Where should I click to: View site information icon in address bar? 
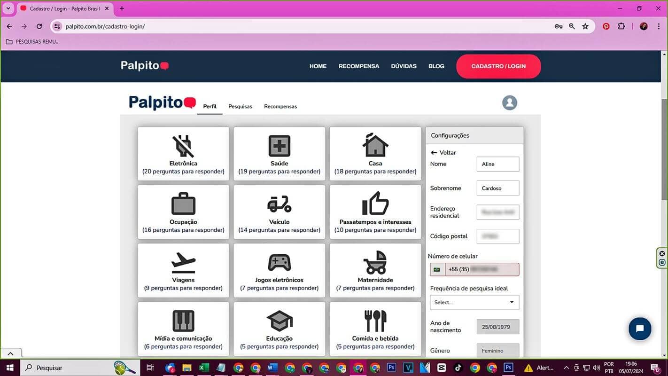pos(57,26)
